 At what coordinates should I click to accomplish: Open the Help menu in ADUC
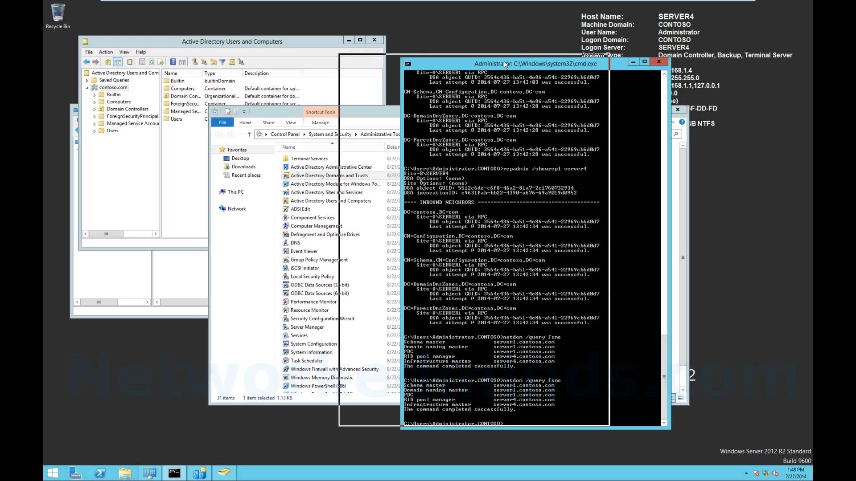pyautogui.click(x=141, y=52)
